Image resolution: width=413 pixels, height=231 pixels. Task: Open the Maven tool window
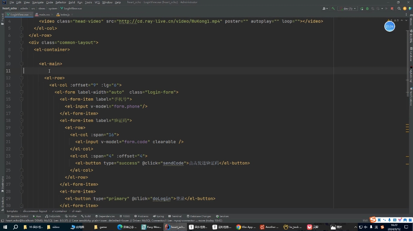[x=411, y=21]
